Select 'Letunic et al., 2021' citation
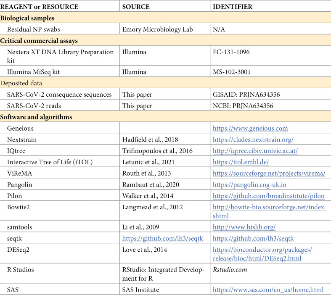The width and height of the screenshot is (331, 295). point(148,162)
